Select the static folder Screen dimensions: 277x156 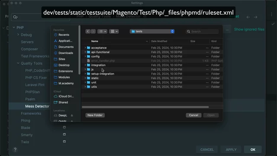tap(152, 78)
